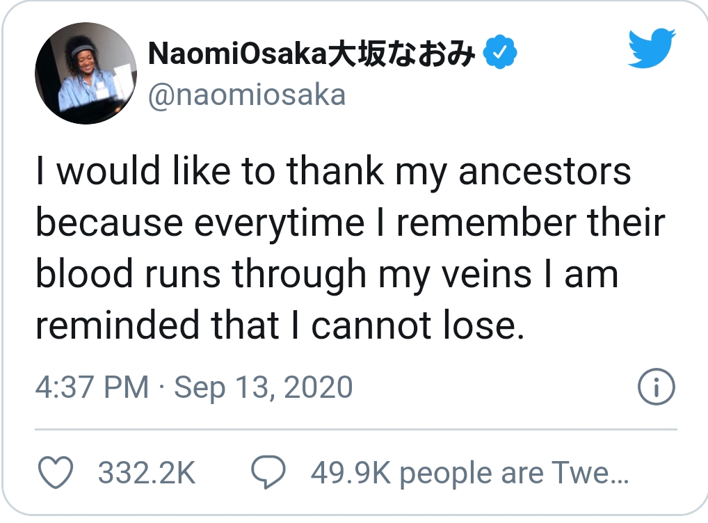Open Naomi Osaka's profile picture

pos(85,73)
